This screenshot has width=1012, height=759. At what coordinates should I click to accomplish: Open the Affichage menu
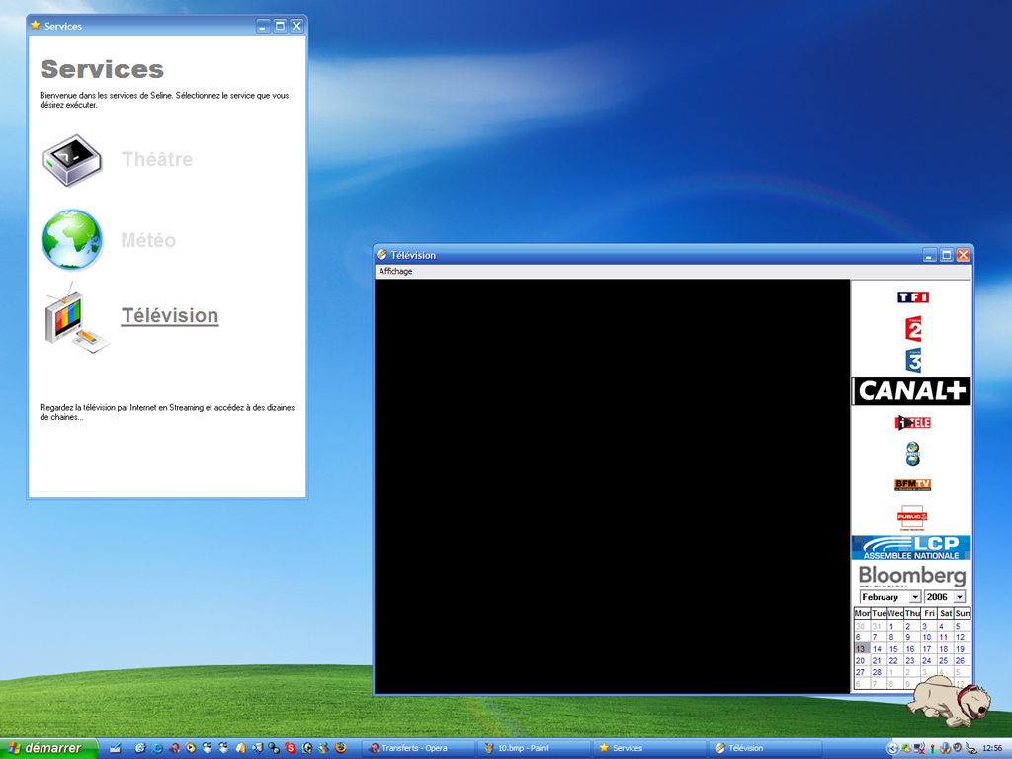coord(395,271)
